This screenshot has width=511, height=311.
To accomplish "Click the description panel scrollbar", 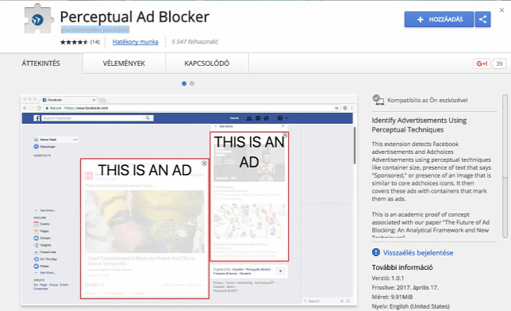I will click(x=505, y=167).
